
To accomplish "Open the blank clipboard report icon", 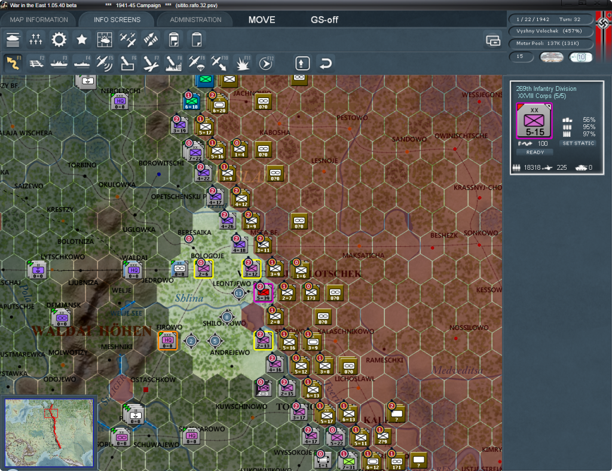I will point(197,39).
